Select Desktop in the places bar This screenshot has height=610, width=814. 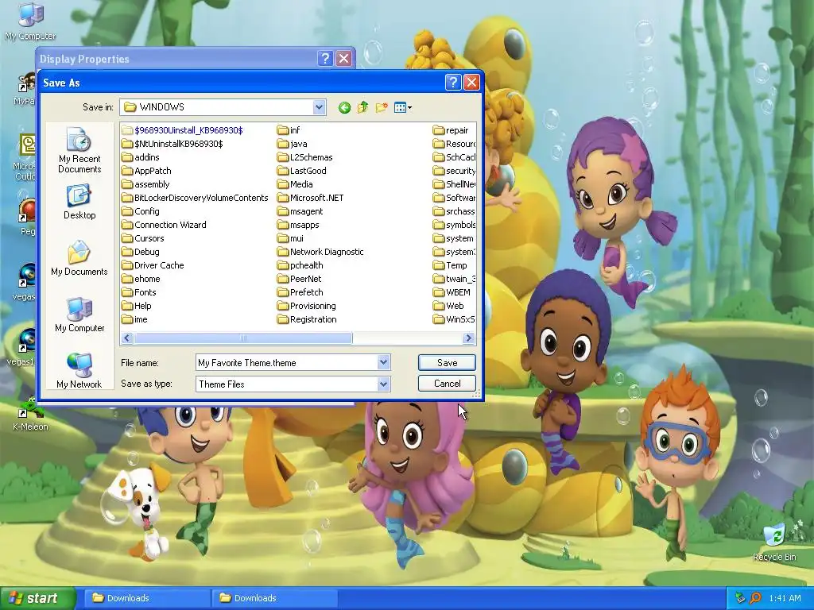tap(79, 203)
